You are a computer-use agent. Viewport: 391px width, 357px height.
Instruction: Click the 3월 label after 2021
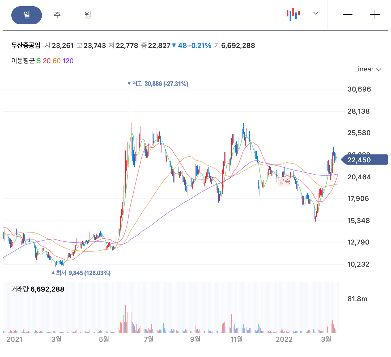coord(56,339)
